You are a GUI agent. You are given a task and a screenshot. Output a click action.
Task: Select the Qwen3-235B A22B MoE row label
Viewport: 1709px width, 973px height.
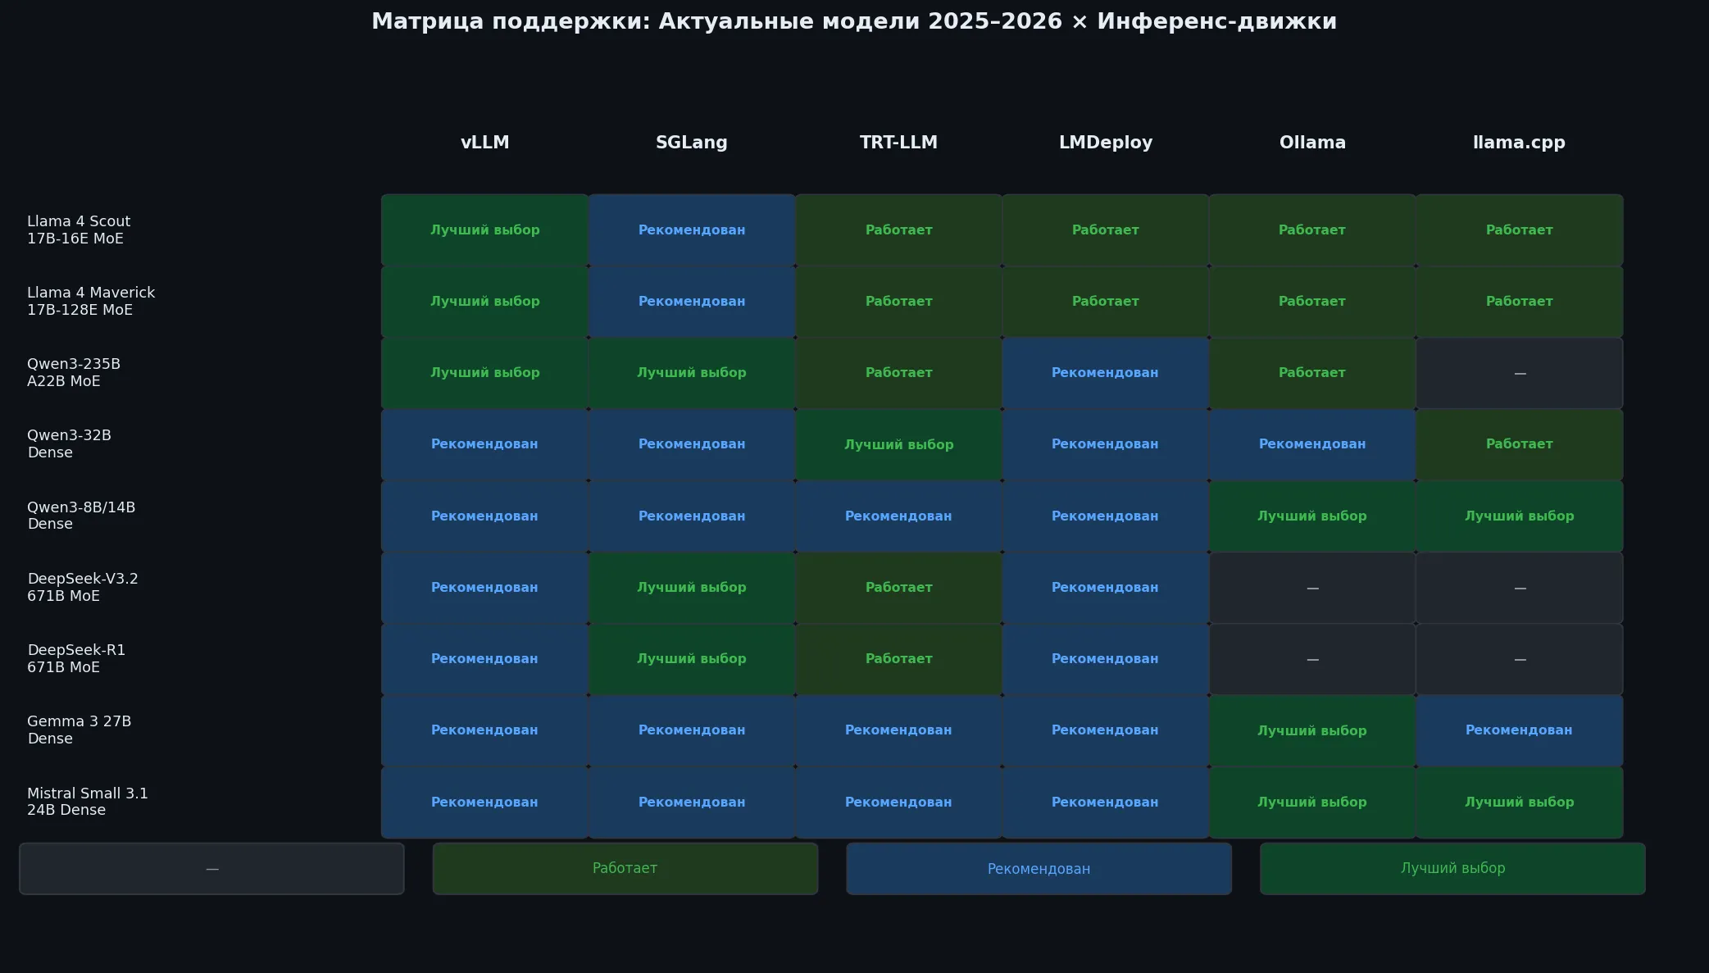click(74, 372)
